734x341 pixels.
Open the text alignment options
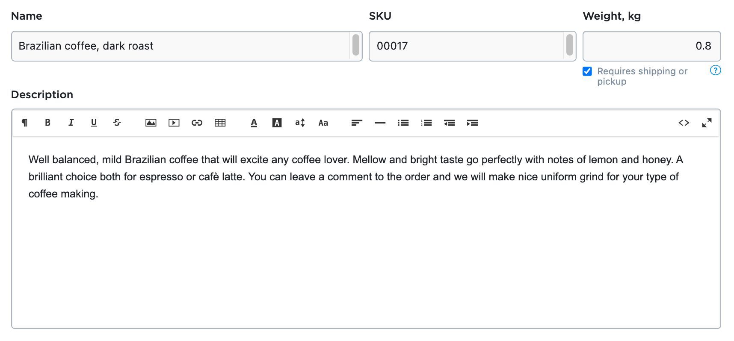point(356,123)
